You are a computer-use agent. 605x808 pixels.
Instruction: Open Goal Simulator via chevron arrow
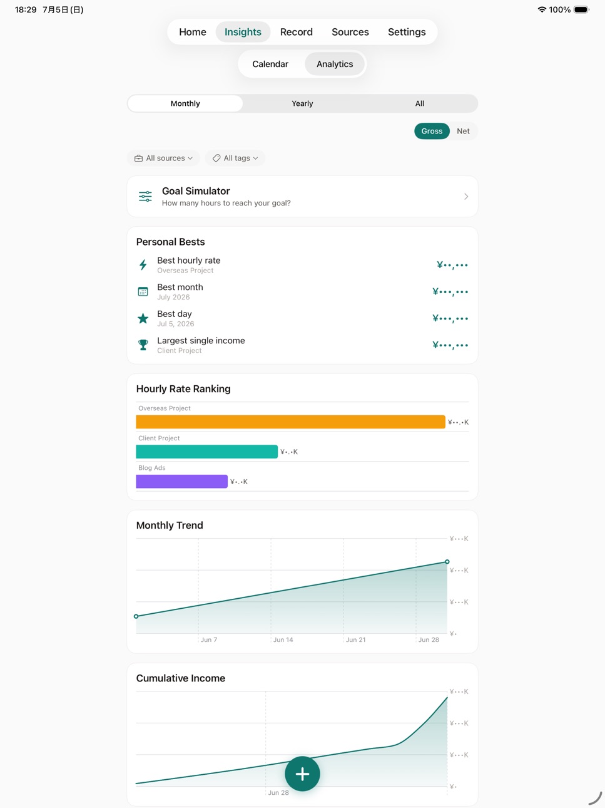pyautogui.click(x=466, y=197)
